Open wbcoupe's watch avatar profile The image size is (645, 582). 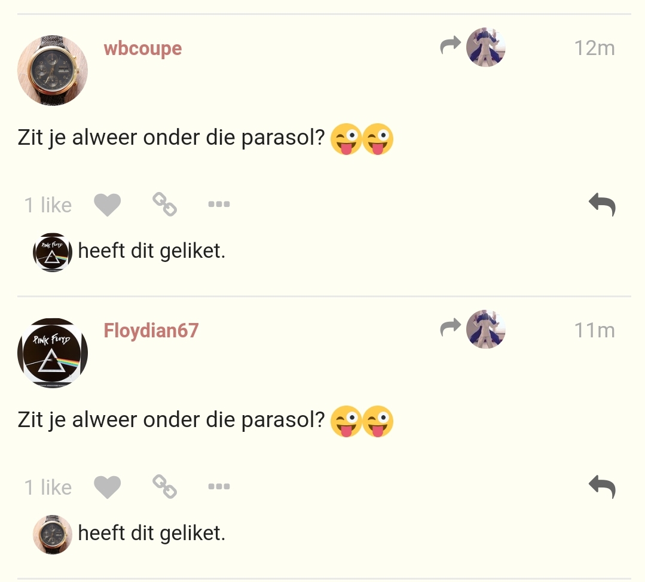(x=53, y=71)
